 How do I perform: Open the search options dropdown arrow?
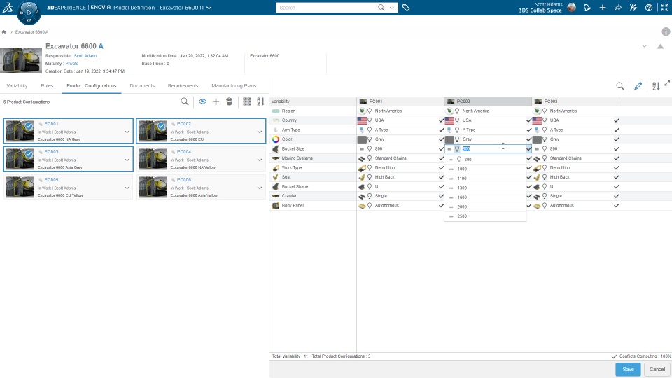point(392,8)
